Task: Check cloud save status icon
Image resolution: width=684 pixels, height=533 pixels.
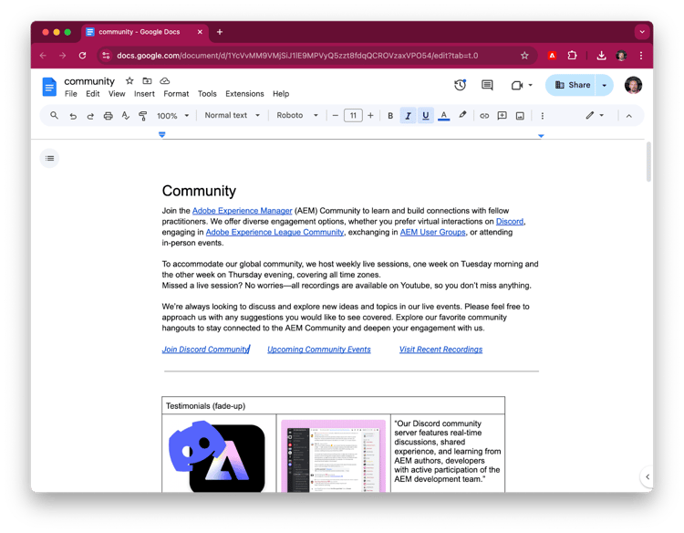Action: (x=164, y=80)
